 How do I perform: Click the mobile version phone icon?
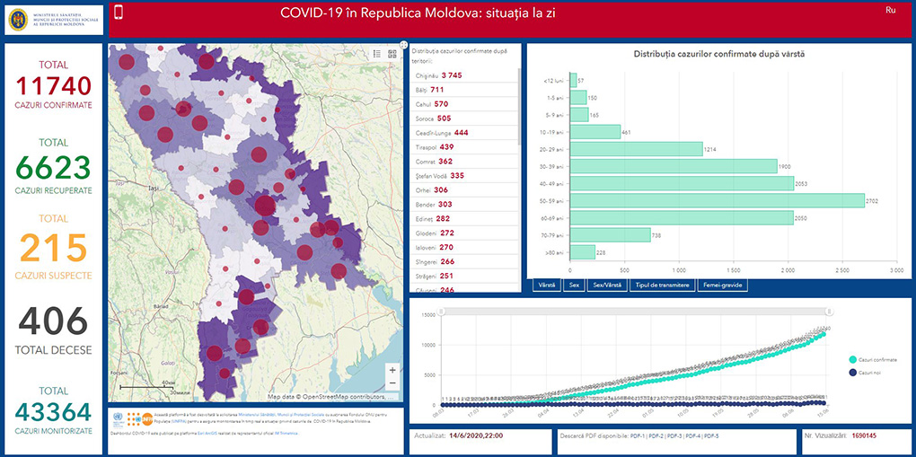119,13
